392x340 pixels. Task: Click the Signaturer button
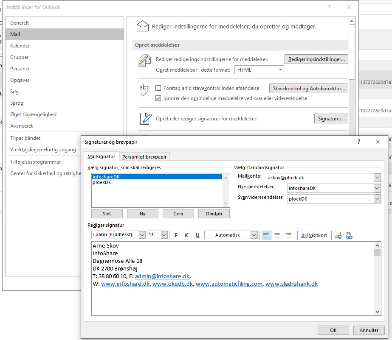point(331,119)
